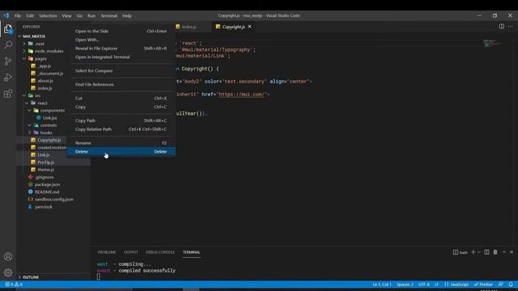
Task: Close the terminal panel
Action: point(512,252)
